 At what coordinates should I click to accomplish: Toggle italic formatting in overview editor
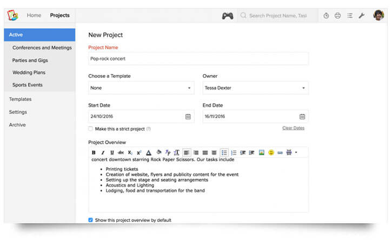click(x=103, y=152)
